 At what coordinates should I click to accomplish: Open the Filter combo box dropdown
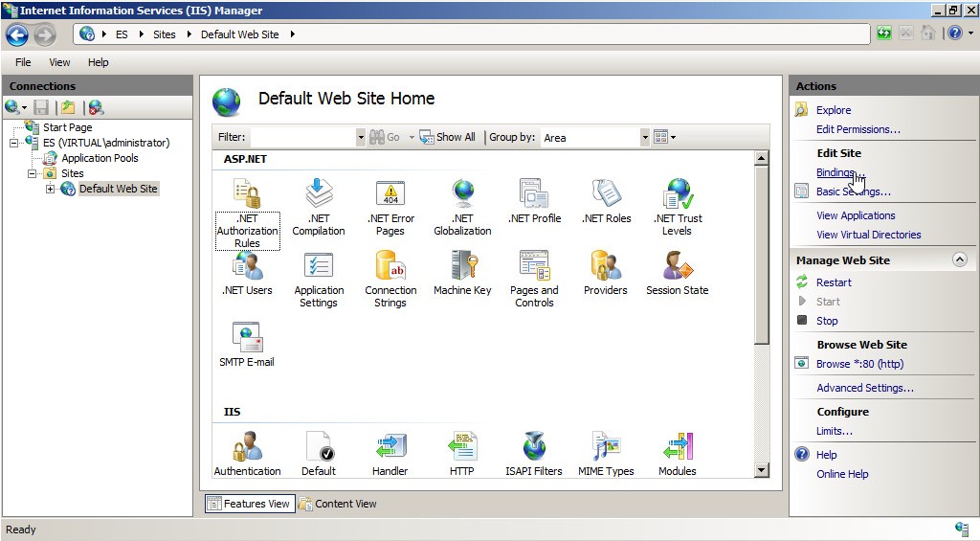pyautogui.click(x=361, y=138)
